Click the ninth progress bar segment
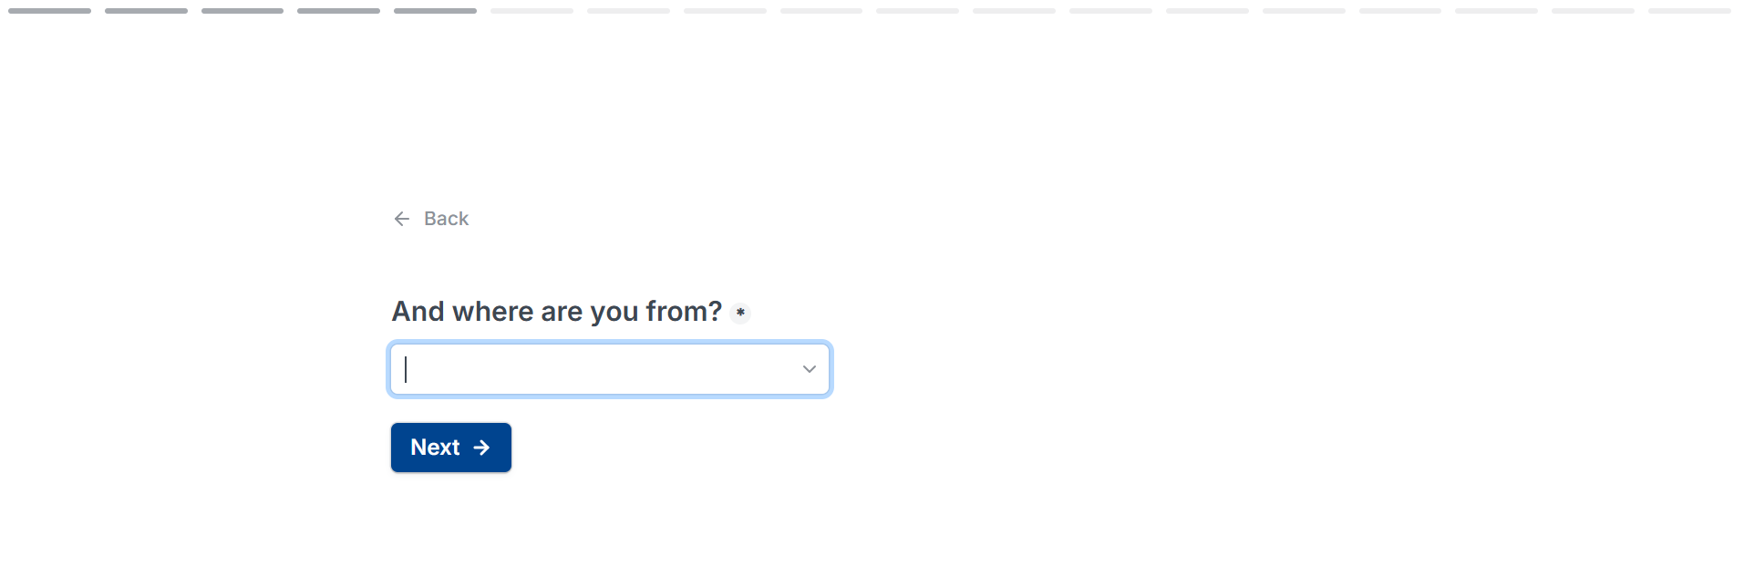This screenshot has width=1744, height=587. (x=820, y=11)
